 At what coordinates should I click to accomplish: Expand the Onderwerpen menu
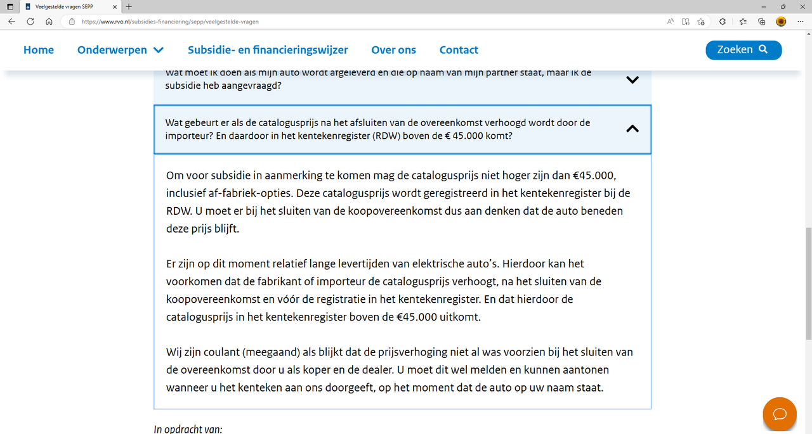121,50
